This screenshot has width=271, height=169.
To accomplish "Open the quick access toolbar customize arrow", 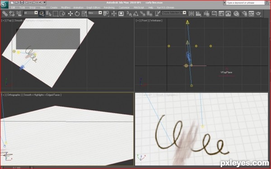I will pyautogui.click(x=45, y=3).
